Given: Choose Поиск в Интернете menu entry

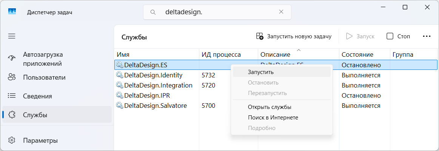Looking at the screenshot, I should coord(282,118).
